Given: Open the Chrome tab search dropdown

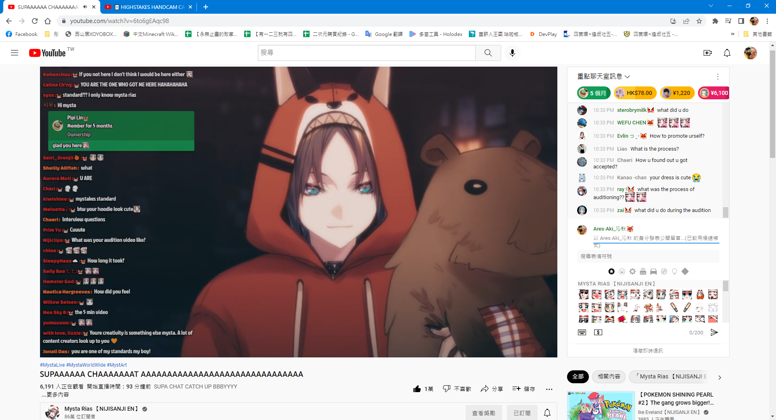Looking at the screenshot, I should tap(711, 6).
